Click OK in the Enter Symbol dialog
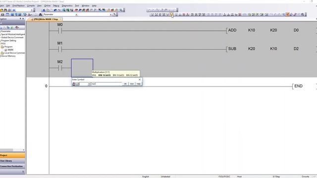The width and height of the screenshot is (317, 178). (125, 84)
